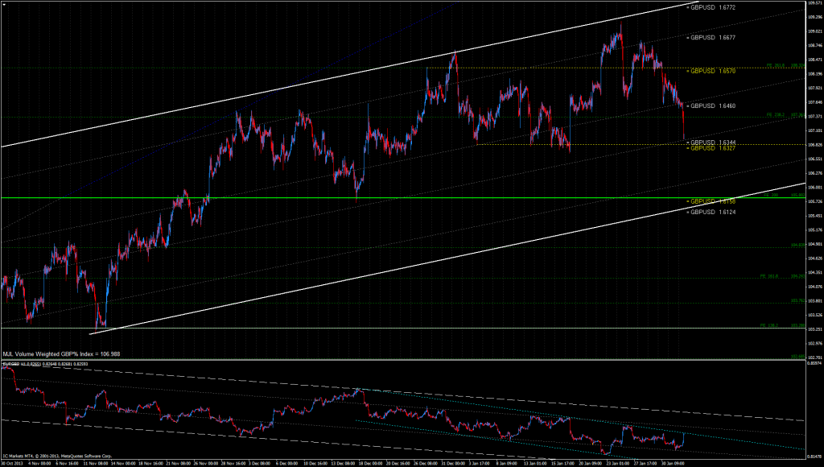
Task: Click the 109.571 price scale value
Action: point(815,2)
